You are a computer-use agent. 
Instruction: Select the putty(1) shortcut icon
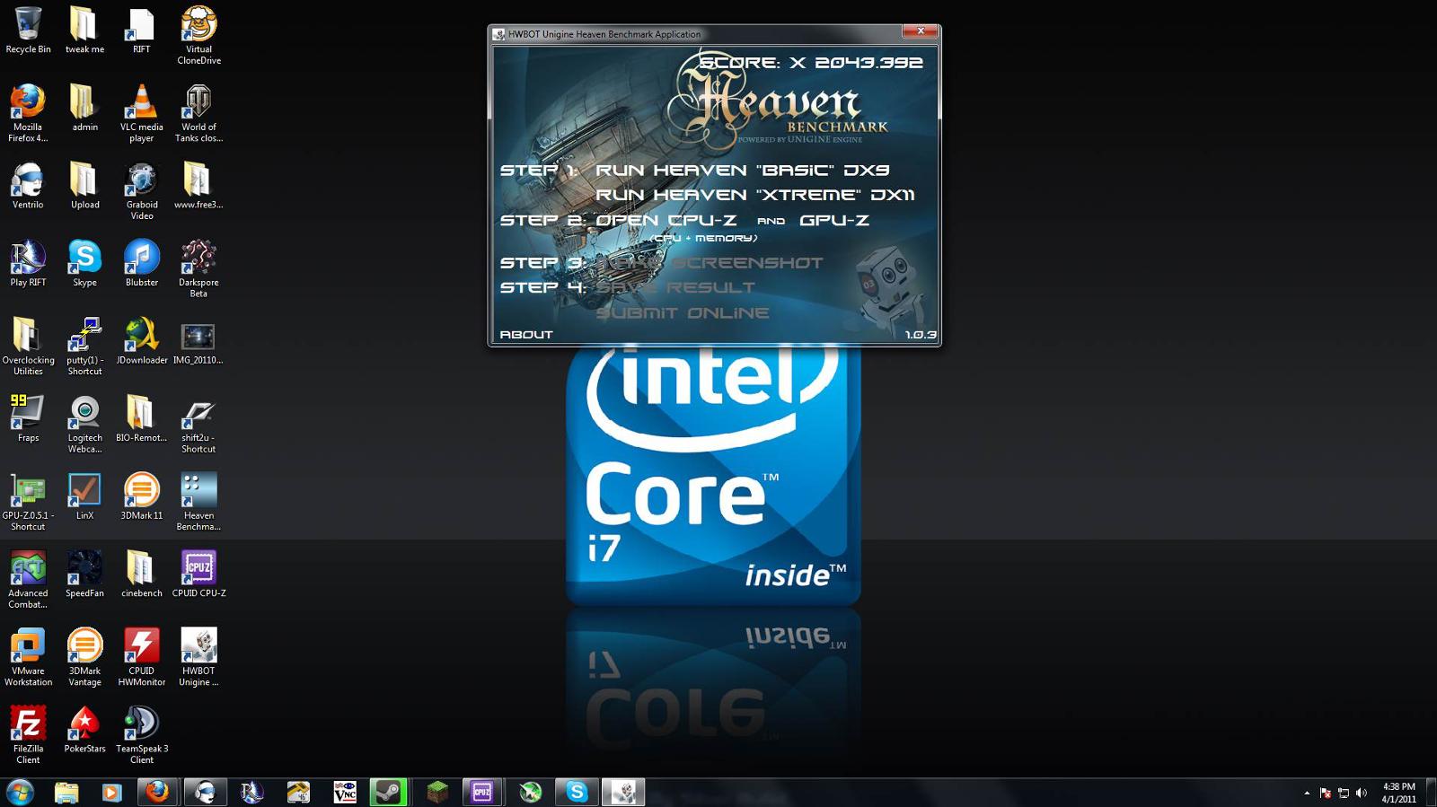click(x=84, y=346)
